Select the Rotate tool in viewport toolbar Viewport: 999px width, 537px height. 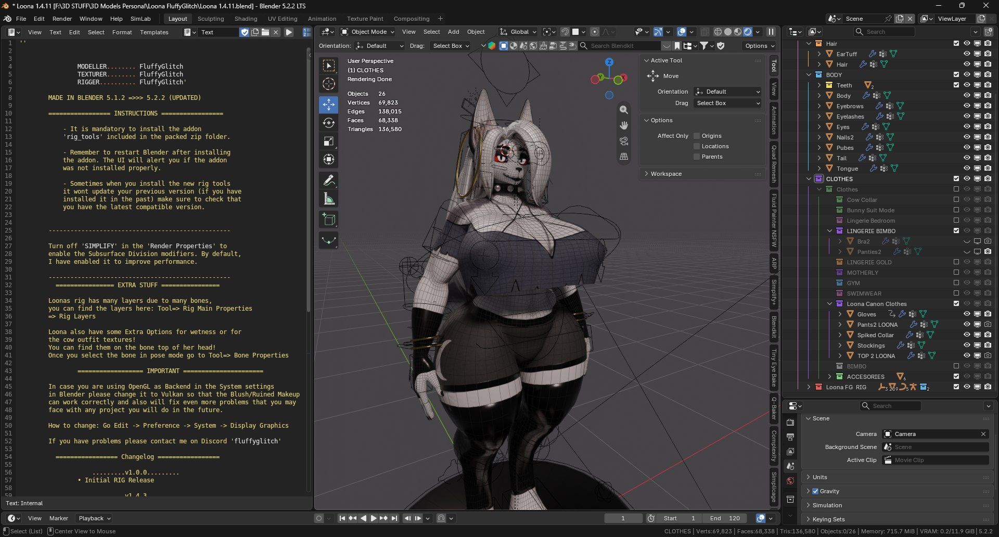pos(328,123)
